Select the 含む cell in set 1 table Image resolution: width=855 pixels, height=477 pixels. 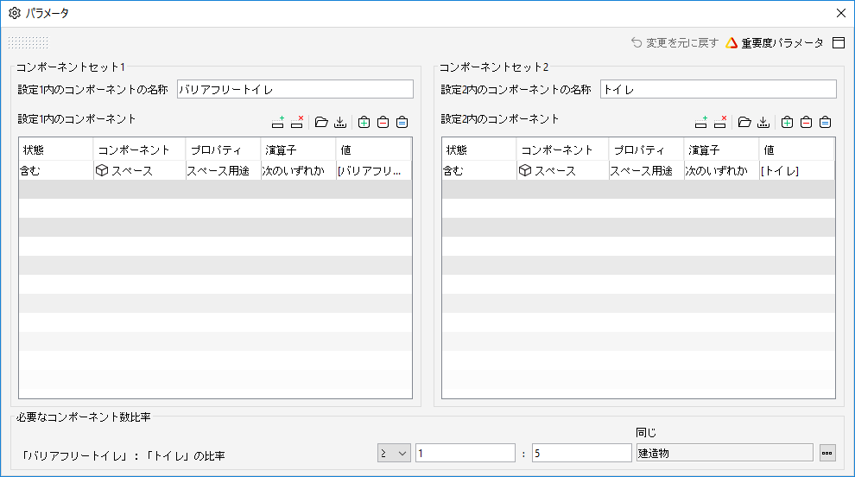point(55,171)
